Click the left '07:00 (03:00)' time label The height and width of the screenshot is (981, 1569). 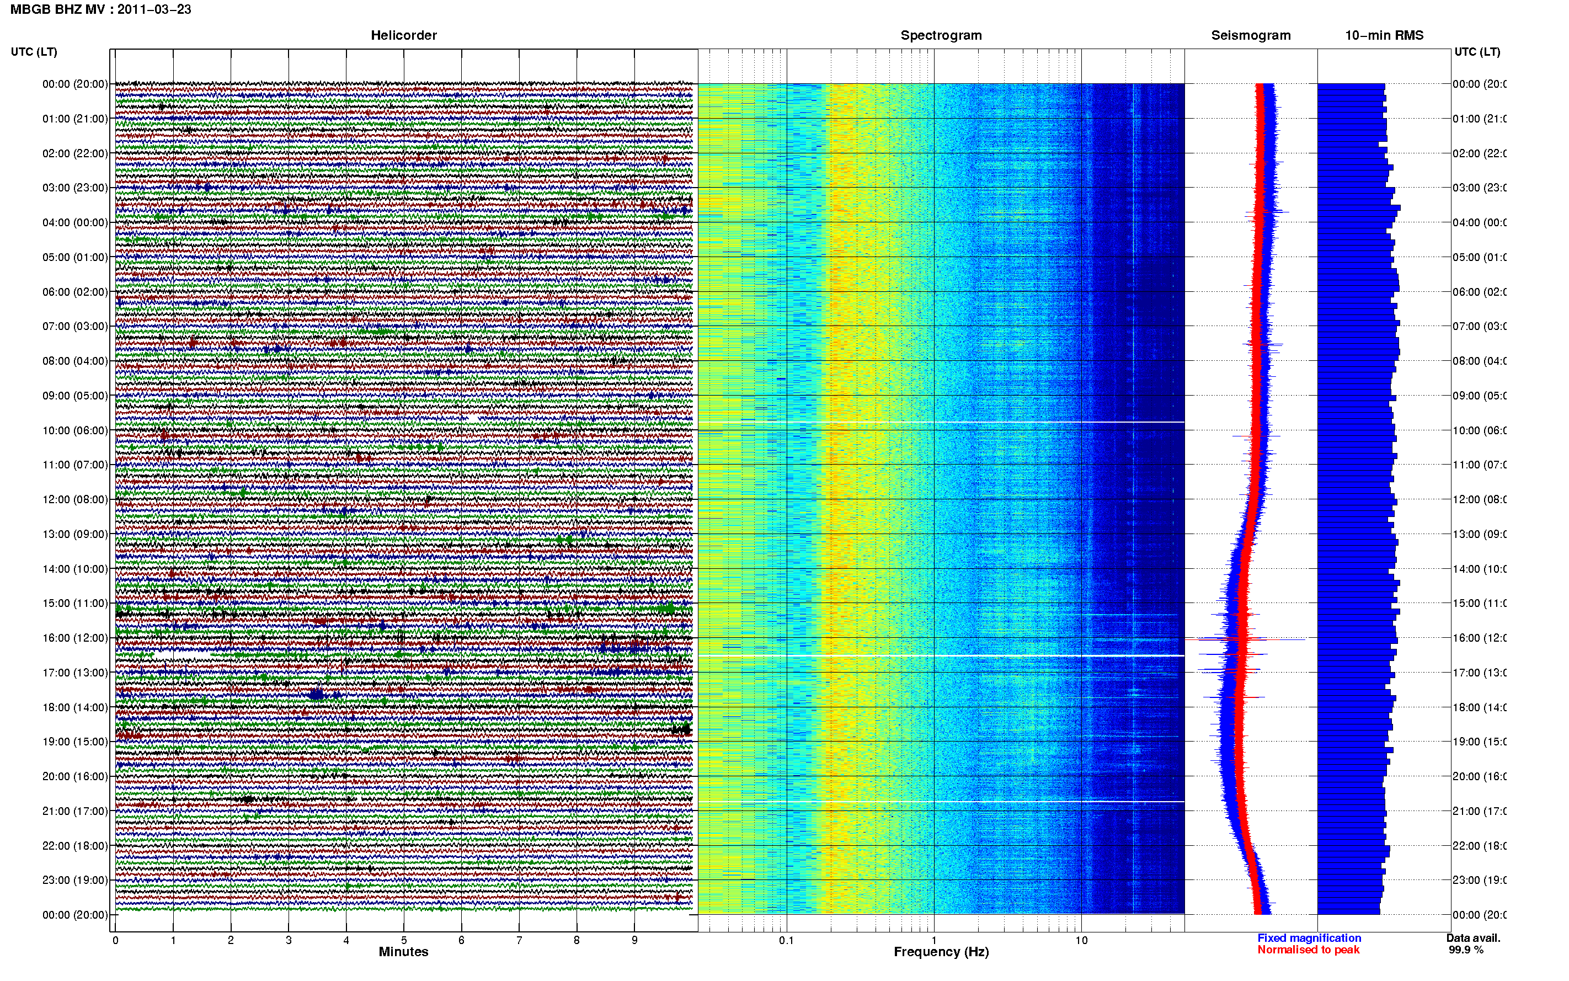[x=75, y=326]
